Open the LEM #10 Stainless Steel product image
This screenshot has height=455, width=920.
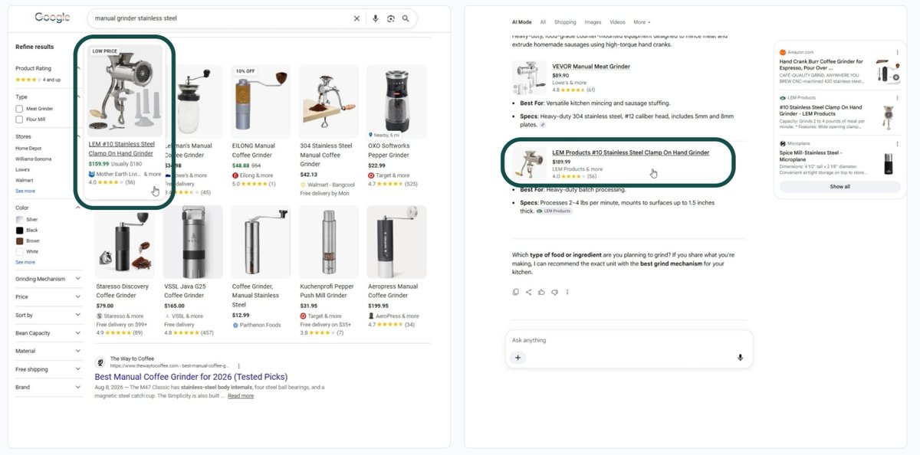124,90
